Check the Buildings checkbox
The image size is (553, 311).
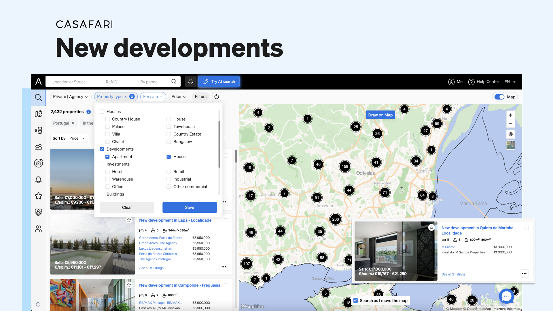(x=102, y=194)
